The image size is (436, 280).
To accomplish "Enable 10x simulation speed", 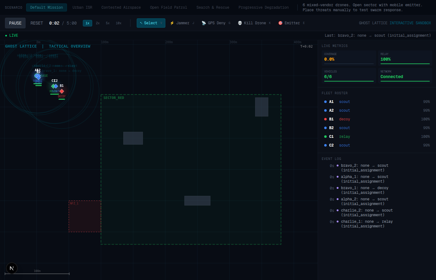I will pos(119,23).
